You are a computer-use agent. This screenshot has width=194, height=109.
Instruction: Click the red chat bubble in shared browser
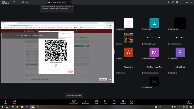pos(110,79)
